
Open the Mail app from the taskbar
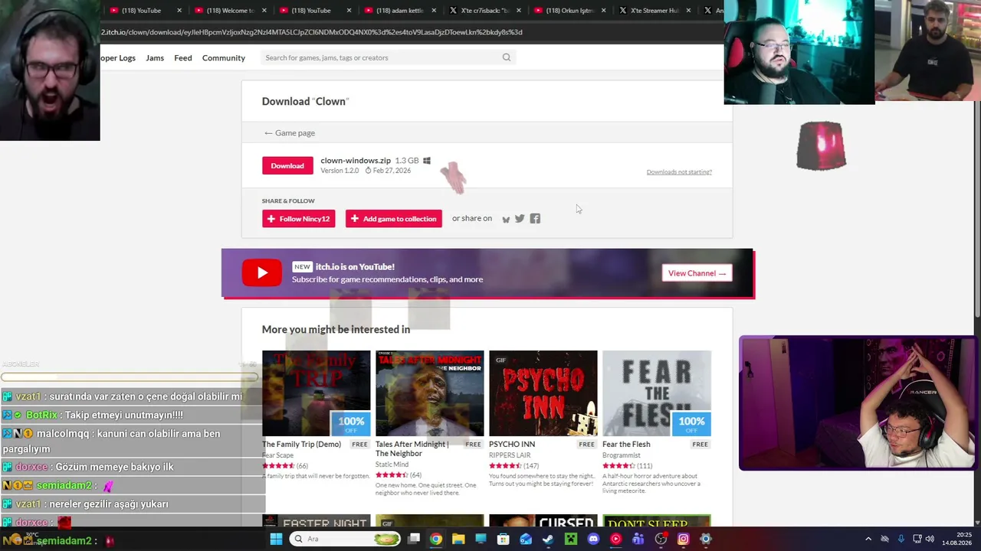(x=526, y=539)
